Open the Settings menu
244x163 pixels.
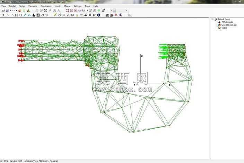(78, 6)
